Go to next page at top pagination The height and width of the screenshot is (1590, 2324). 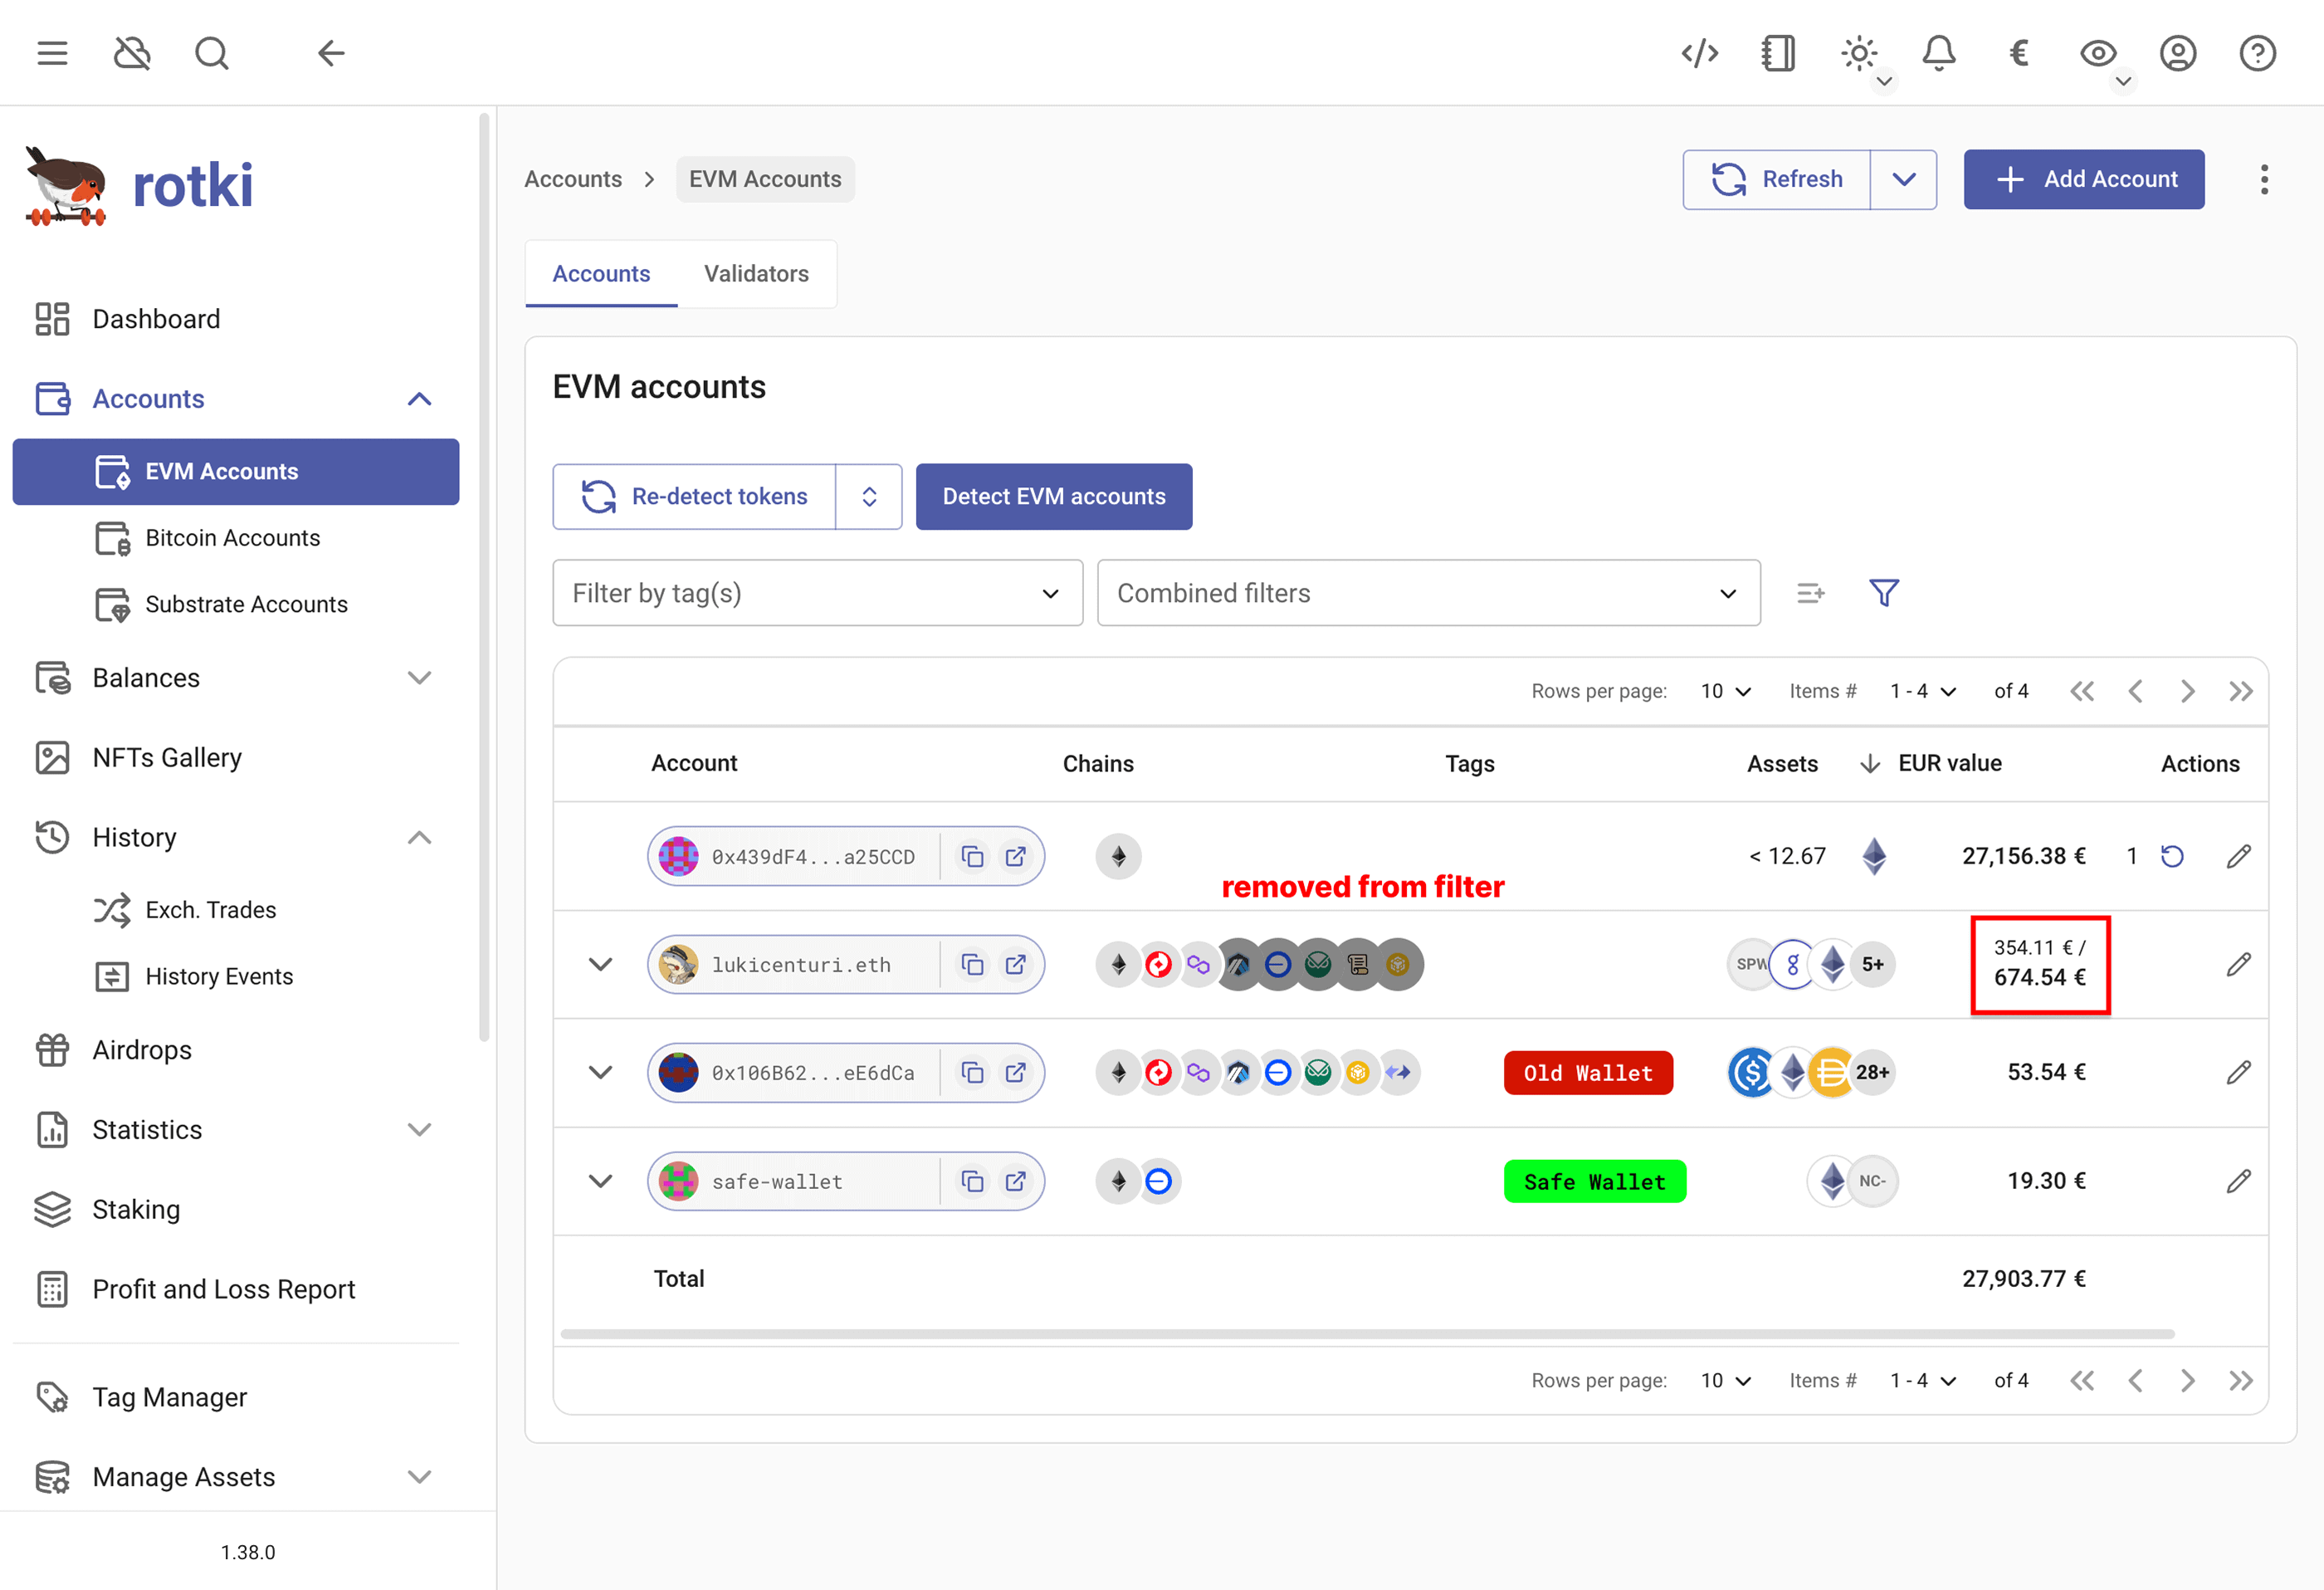[2187, 691]
